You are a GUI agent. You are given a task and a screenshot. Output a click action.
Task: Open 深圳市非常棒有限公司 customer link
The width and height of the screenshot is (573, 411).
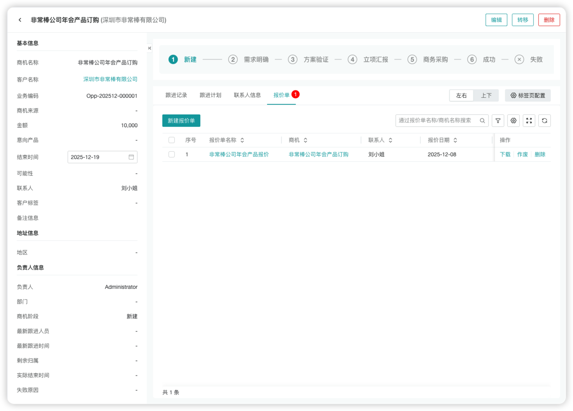pos(110,79)
